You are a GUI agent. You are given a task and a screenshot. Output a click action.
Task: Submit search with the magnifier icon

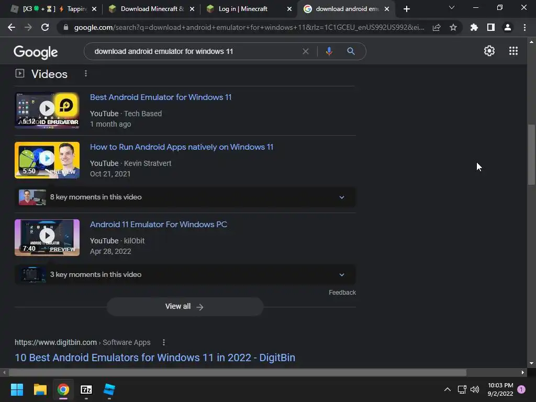[x=351, y=51]
